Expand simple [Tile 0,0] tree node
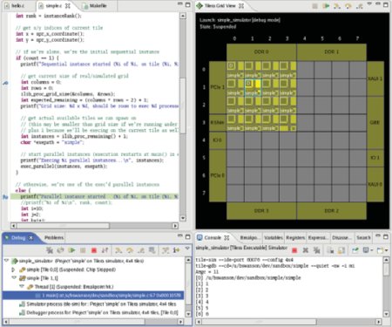Screen dimensions: 392x327 pos(13,269)
